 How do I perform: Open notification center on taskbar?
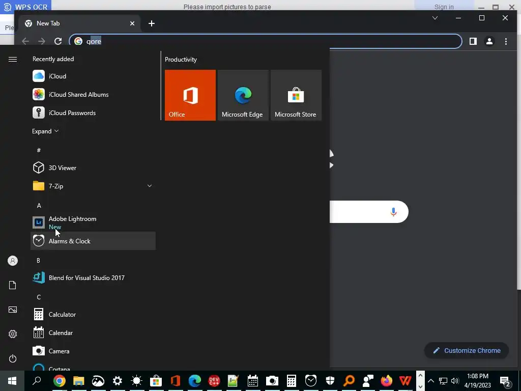(505, 381)
